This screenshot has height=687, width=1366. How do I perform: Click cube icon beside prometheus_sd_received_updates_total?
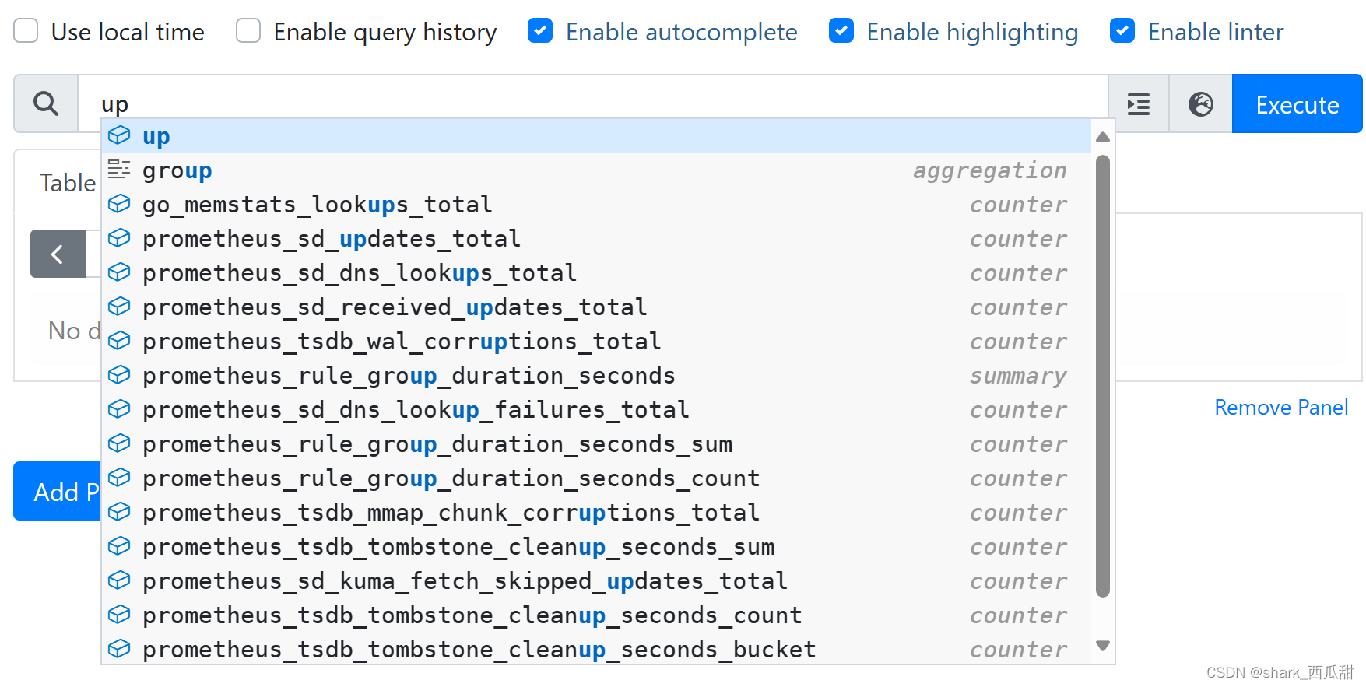(x=119, y=307)
